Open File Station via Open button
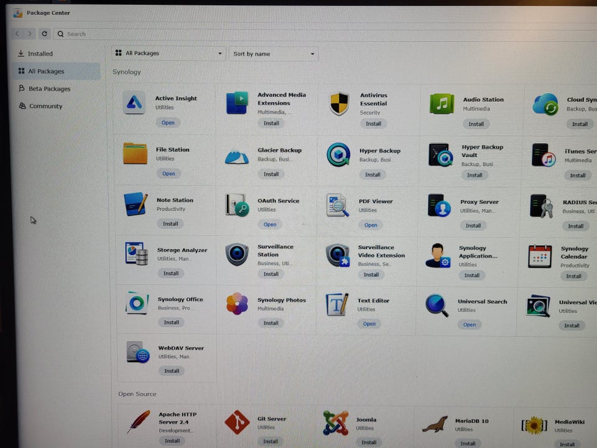This screenshot has height=448, width=597. (169, 174)
